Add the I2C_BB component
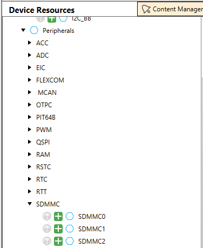The image size is (203, 248). pyautogui.click(x=52, y=19)
